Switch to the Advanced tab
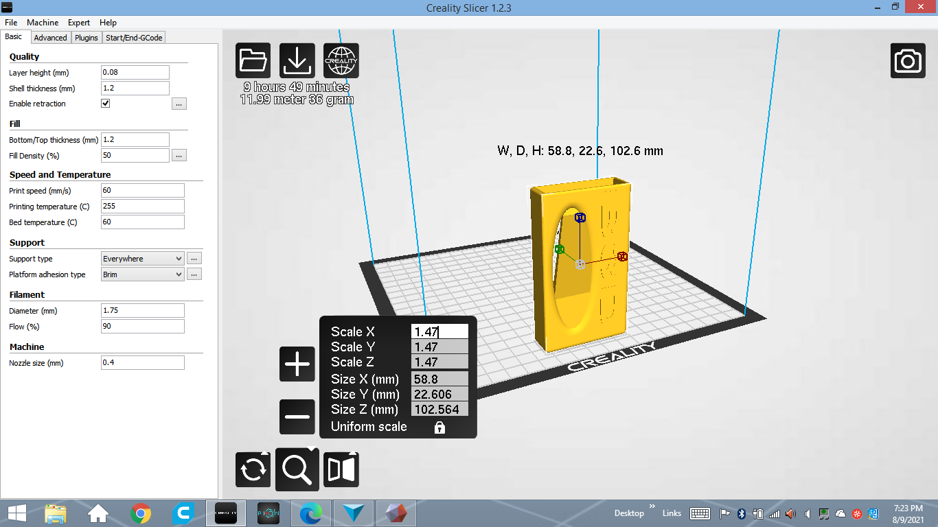The height and width of the screenshot is (527, 938). [50, 38]
